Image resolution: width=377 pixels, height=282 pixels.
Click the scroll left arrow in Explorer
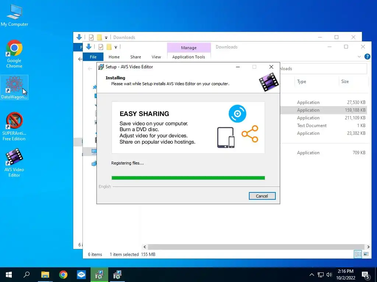click(x=145, y=247)
